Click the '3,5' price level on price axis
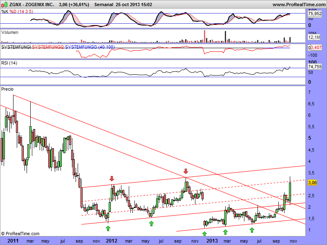Screen dimensions: 327x245 pos(311,173)
